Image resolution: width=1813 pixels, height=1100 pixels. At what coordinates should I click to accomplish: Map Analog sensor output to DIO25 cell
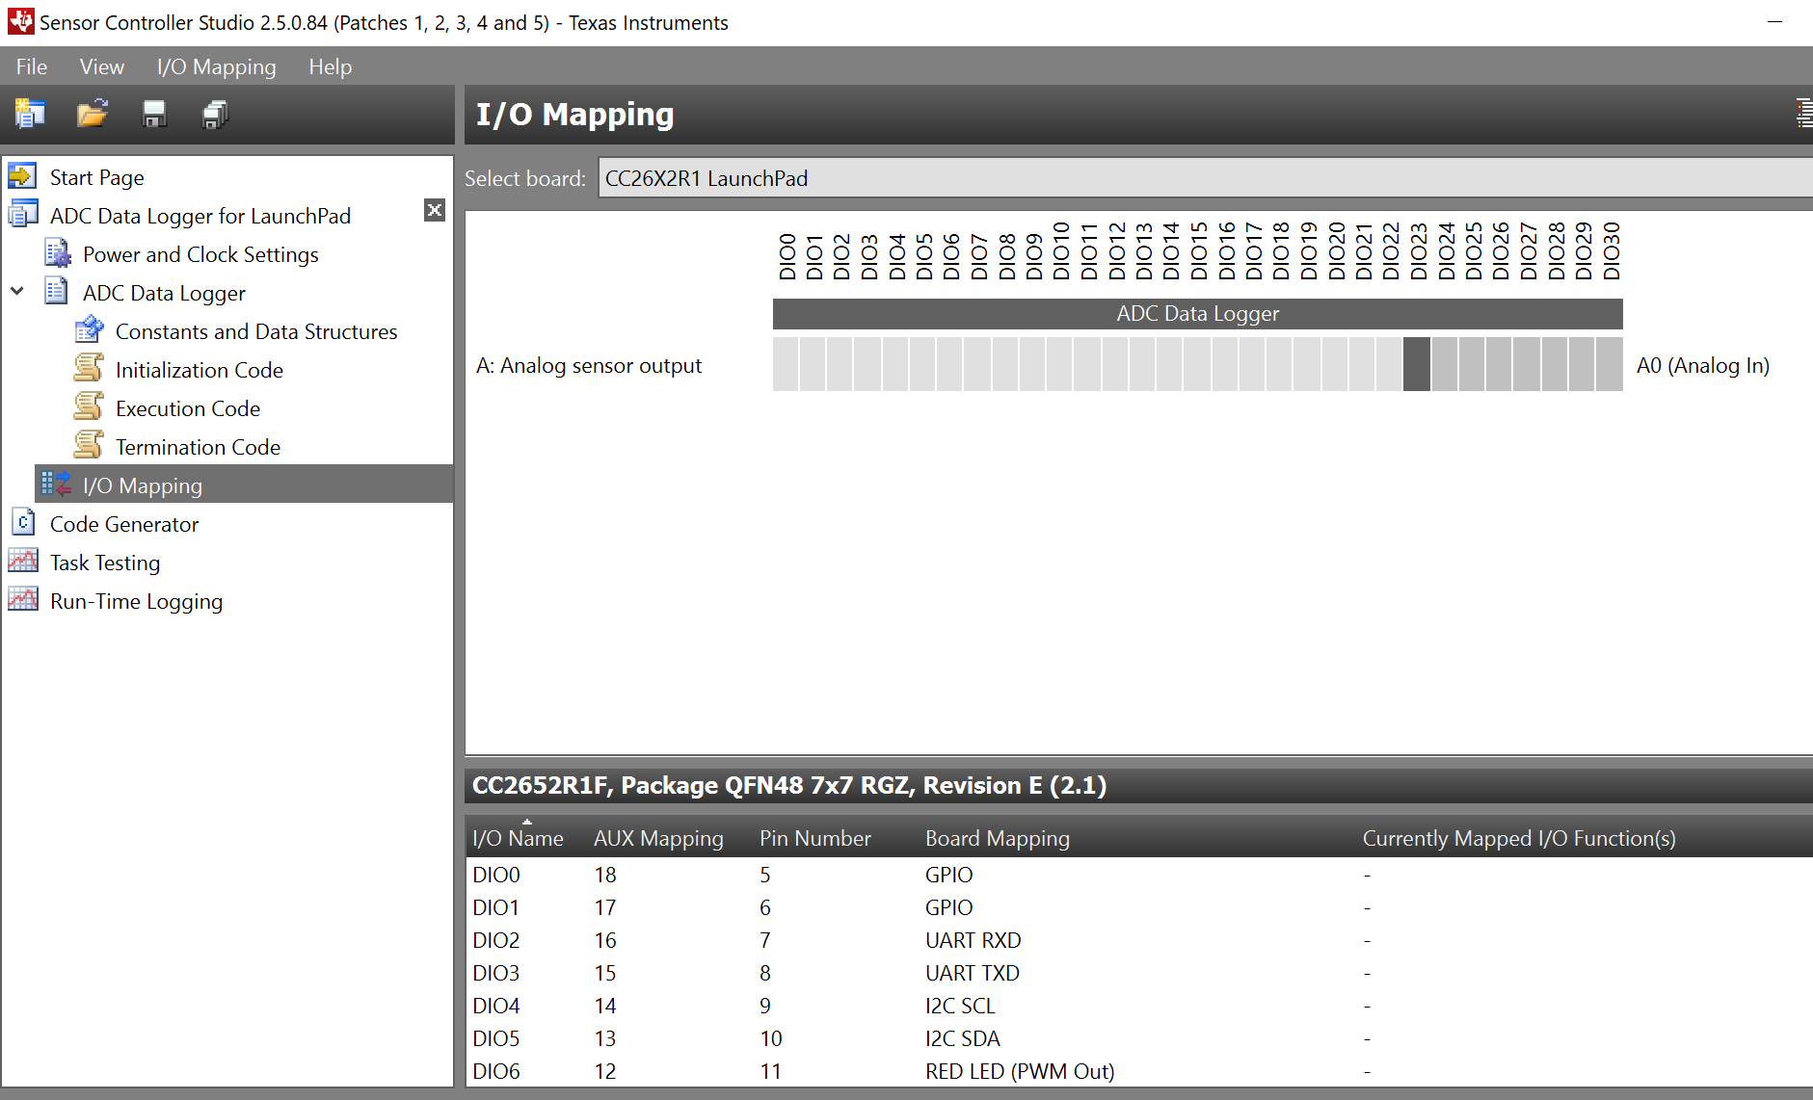click(1472, 364)
